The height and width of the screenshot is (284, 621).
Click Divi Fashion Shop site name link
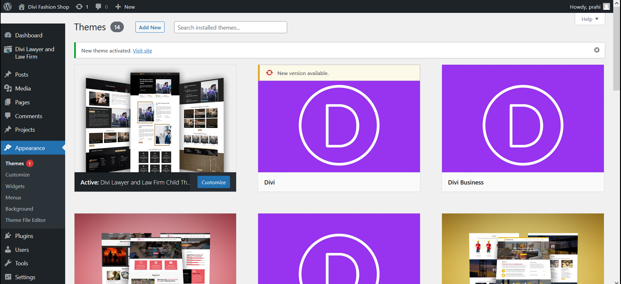click(x=48, y=7)
